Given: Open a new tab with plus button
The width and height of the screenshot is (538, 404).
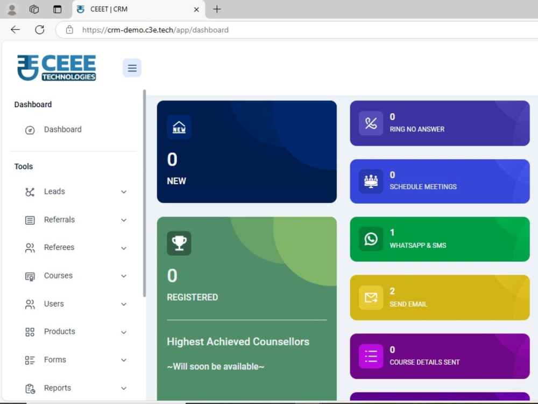Looking at the screenshot, I should tap(217, 9).
